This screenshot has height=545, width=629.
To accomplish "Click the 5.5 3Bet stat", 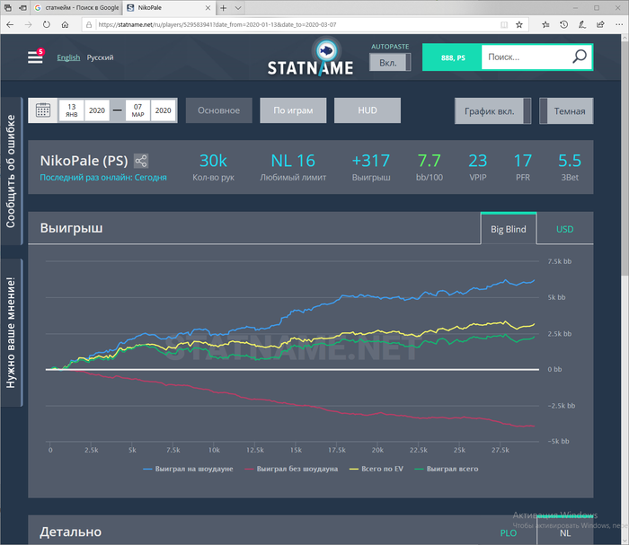I will 570,167.
